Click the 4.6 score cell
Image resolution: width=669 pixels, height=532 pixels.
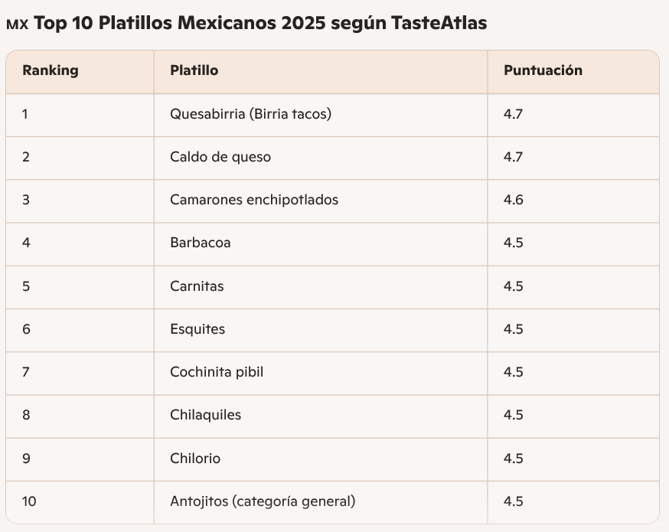coord(513,200)
